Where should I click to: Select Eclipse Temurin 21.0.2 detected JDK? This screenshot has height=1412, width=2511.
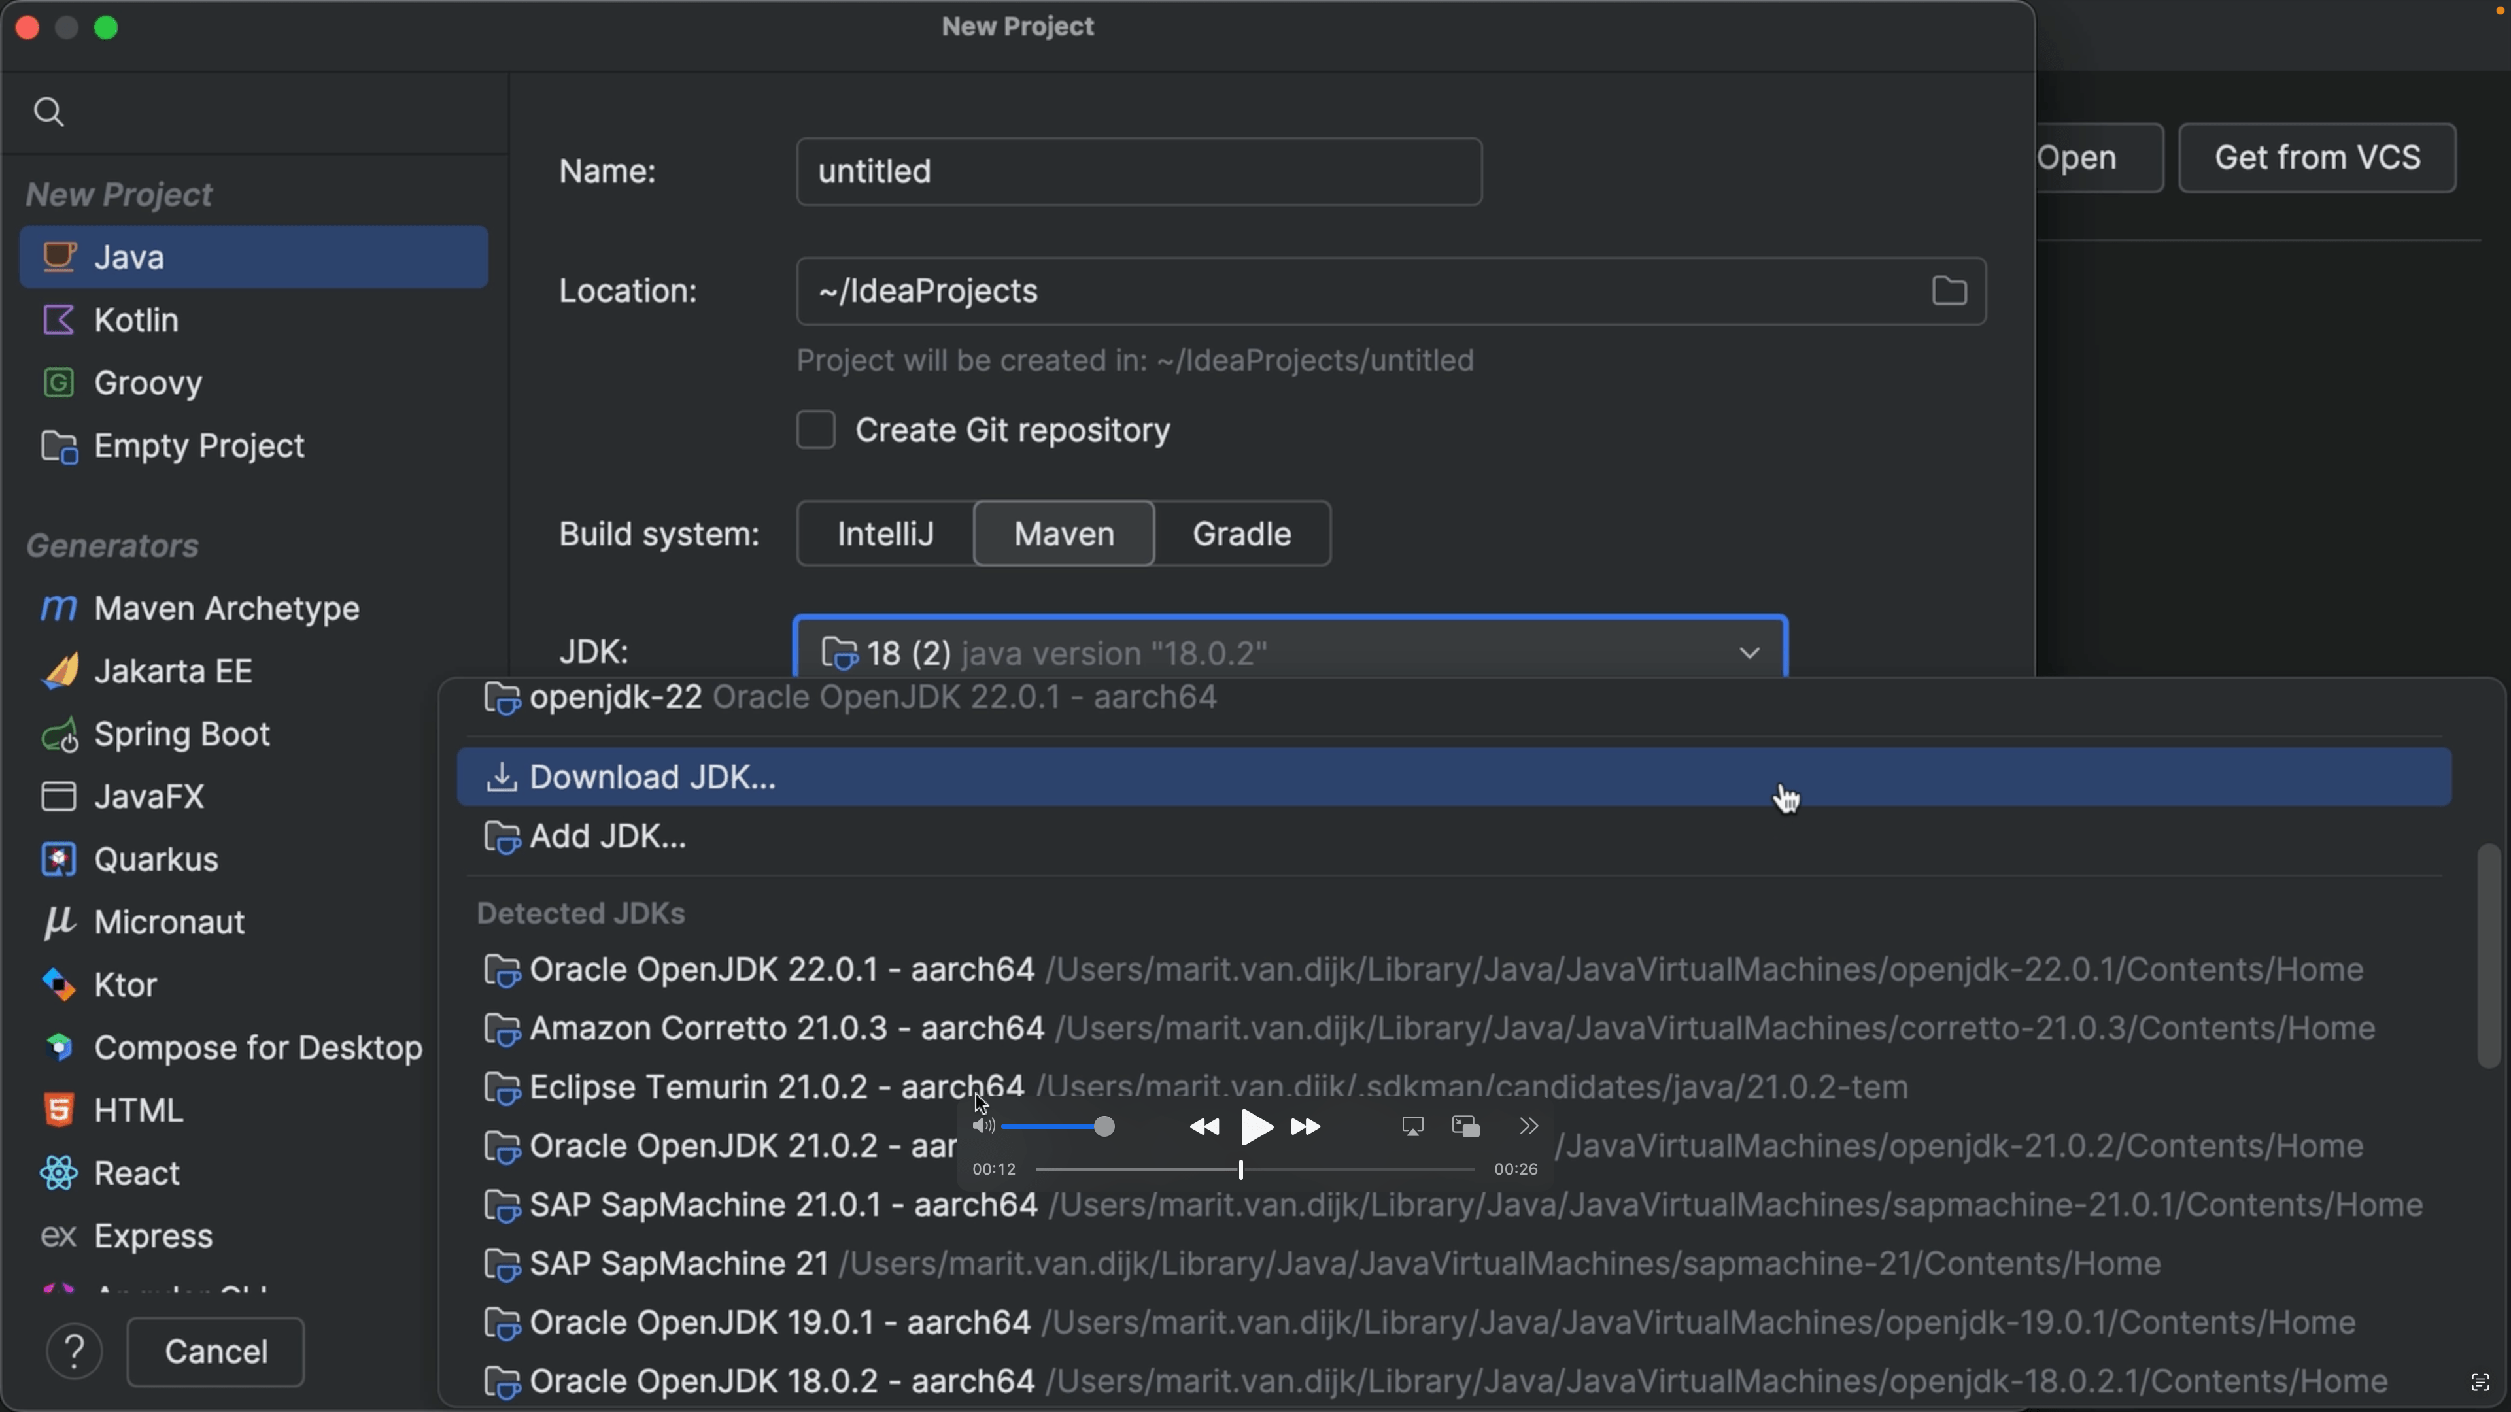(x=1454, y=1086)
